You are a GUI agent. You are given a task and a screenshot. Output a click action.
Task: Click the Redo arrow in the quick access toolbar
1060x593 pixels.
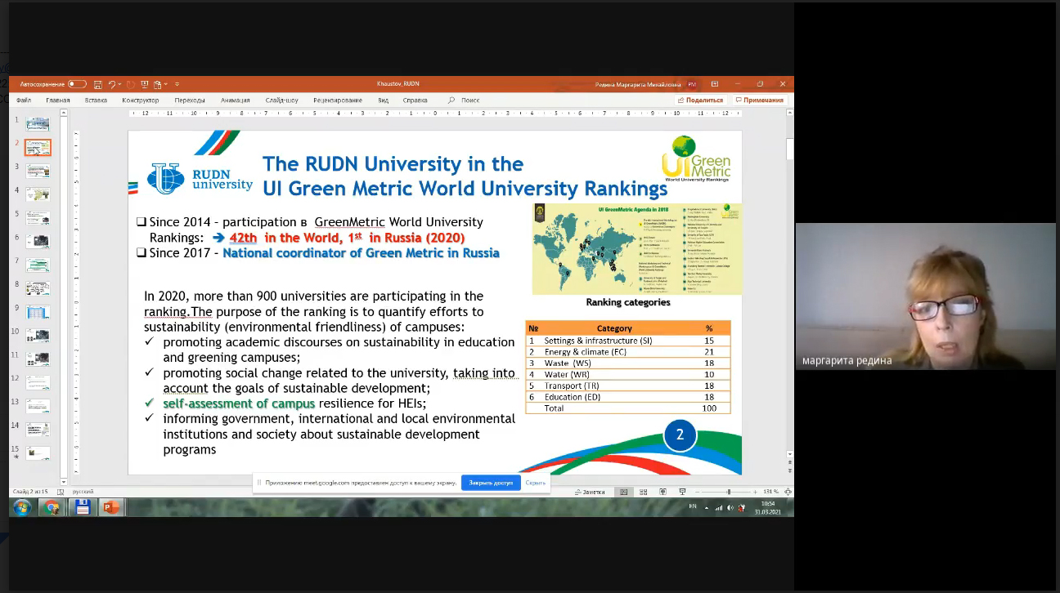click(131, 84)
